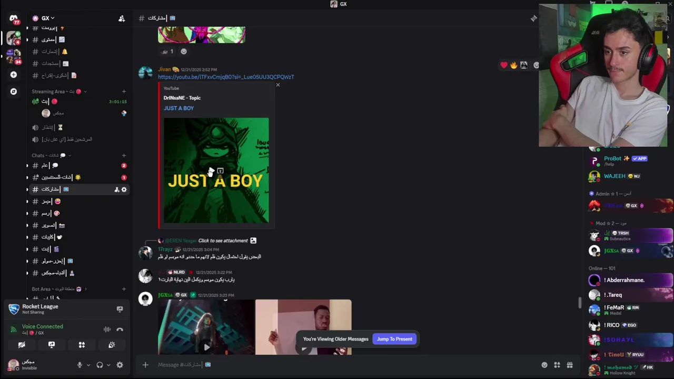The height and width of the screenshot is (379, 674).
Task: Open JUST A BOY video title link
Action: pos(179,108)
